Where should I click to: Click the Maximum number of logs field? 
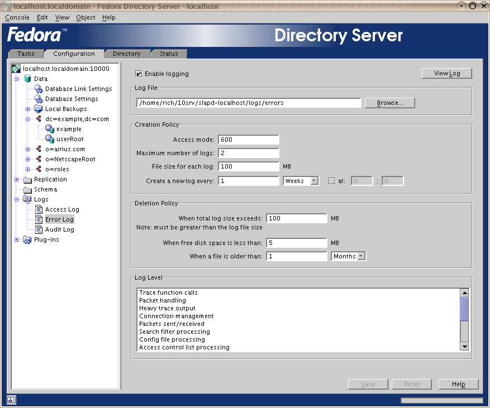pyautogui.click(x=249, y=153)
